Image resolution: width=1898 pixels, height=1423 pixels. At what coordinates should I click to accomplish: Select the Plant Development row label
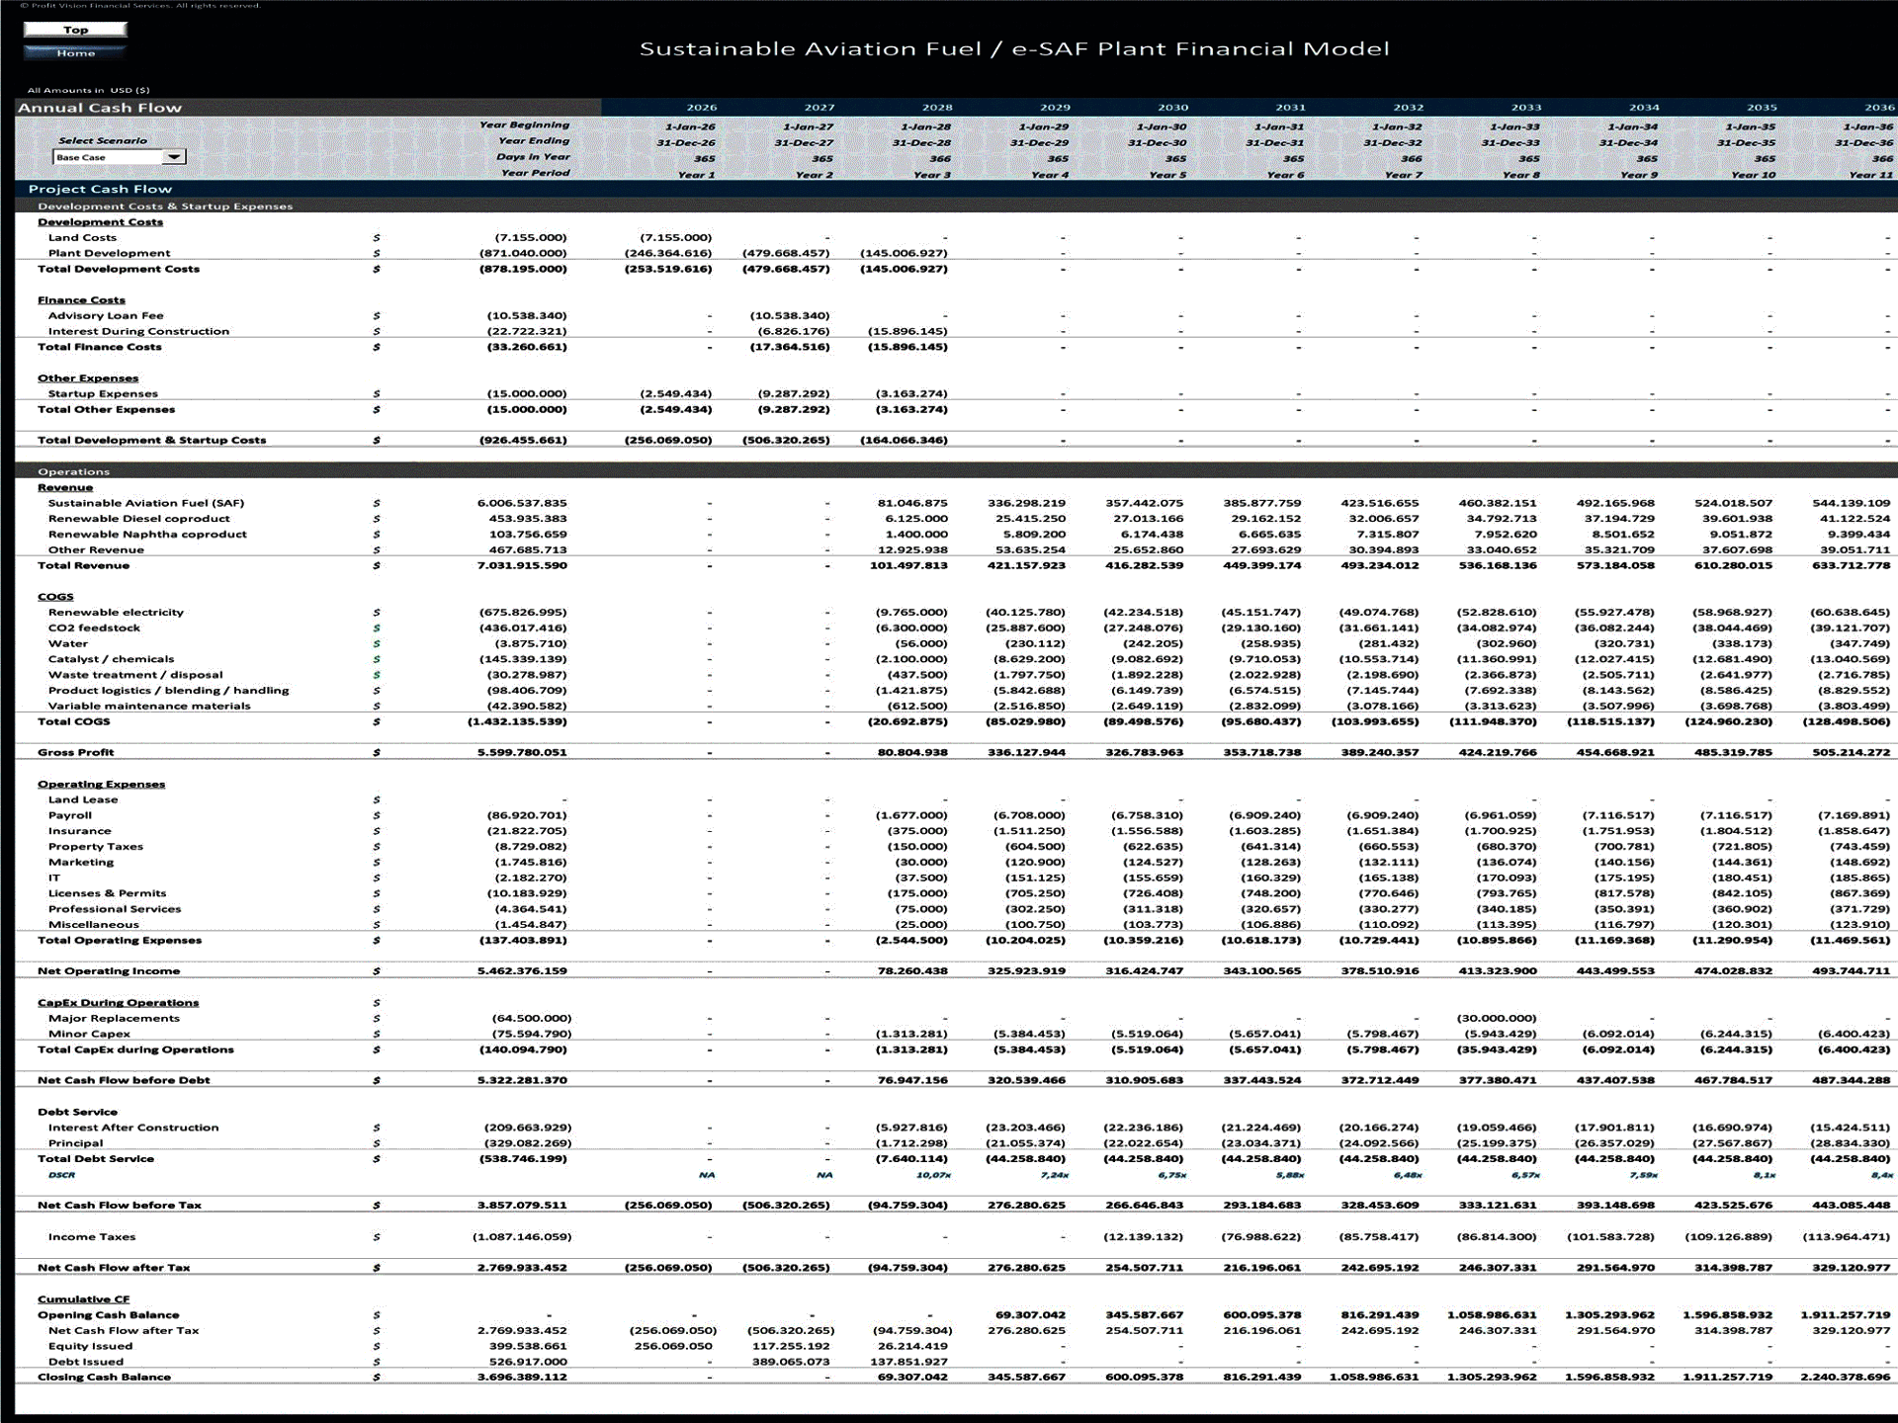[x=109, y=254]
